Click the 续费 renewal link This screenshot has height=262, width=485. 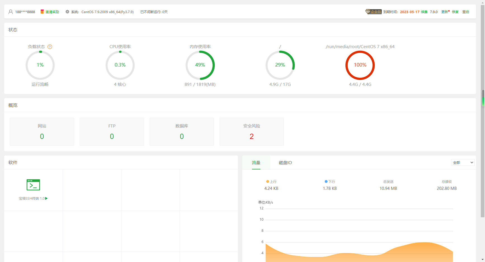point(424,12)
